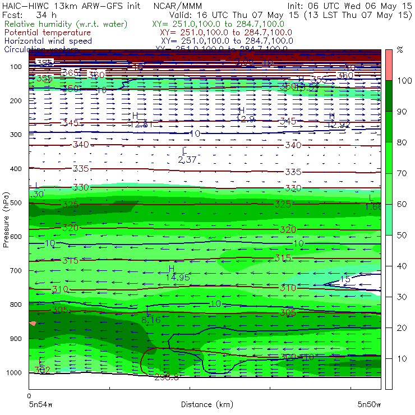Click the 100 hPa pressure tick label
Screen dimensions: 415x415
tap(16, 66)
